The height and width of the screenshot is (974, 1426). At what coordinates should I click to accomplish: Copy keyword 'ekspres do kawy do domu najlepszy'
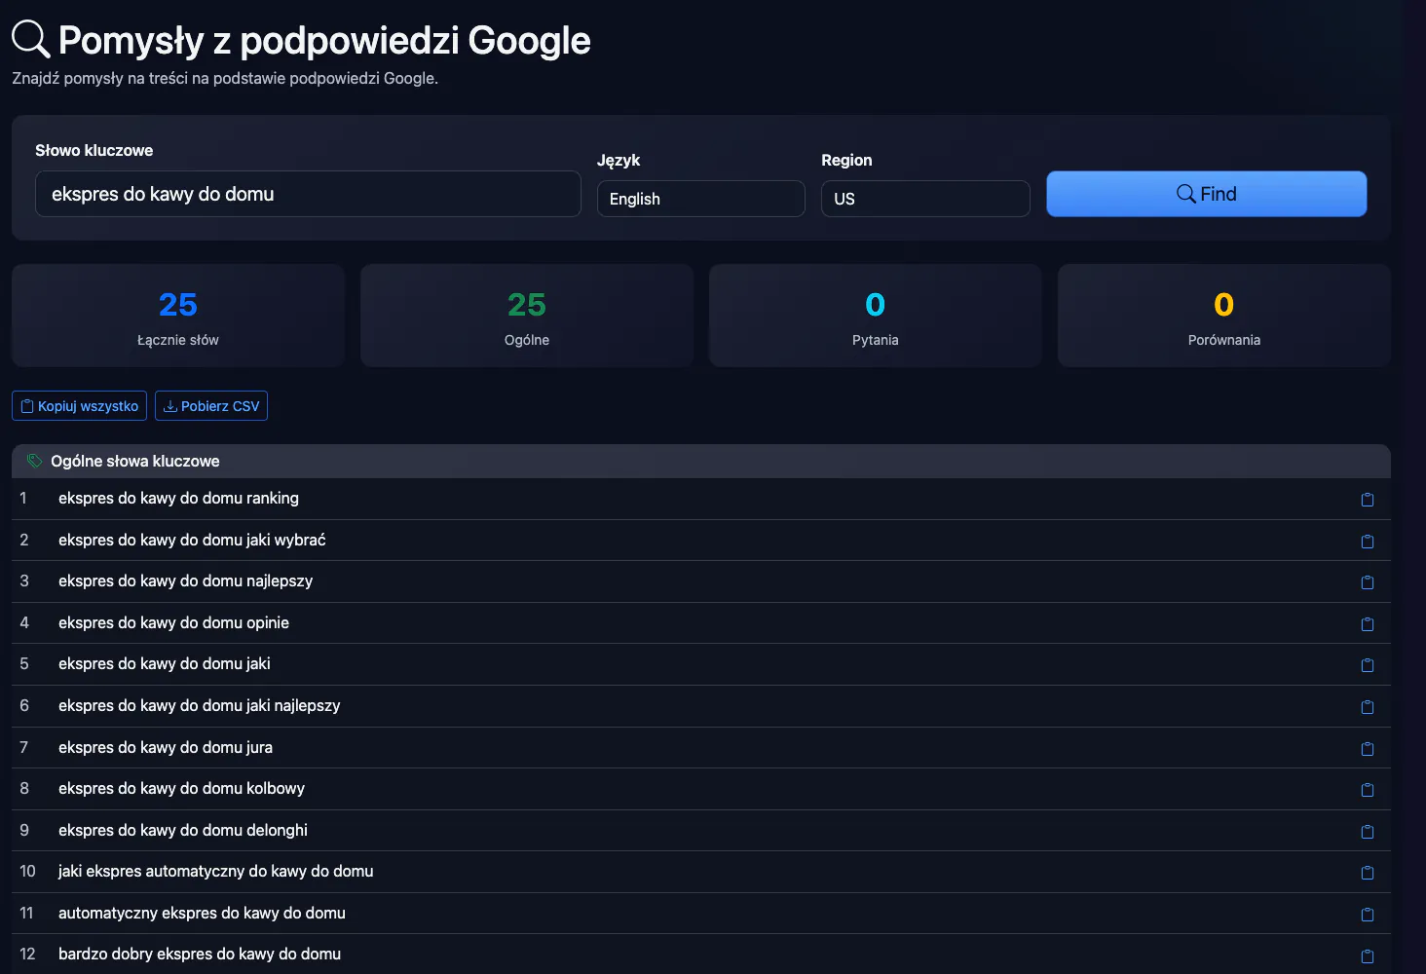pos(1368,582)
